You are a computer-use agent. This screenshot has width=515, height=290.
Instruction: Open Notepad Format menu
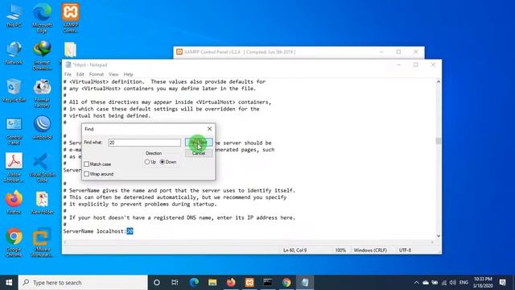[x=97, y=74]
